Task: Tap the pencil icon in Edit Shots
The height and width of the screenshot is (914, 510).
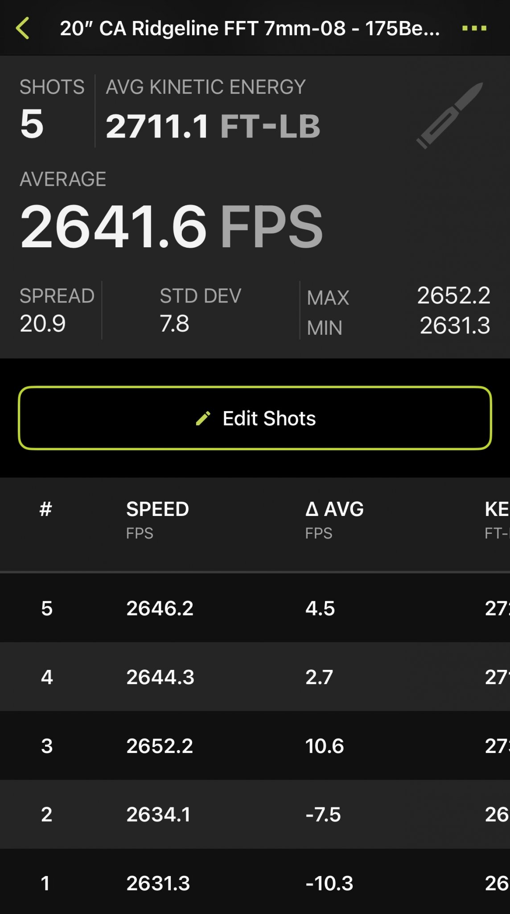Action: tap(203, 418)
